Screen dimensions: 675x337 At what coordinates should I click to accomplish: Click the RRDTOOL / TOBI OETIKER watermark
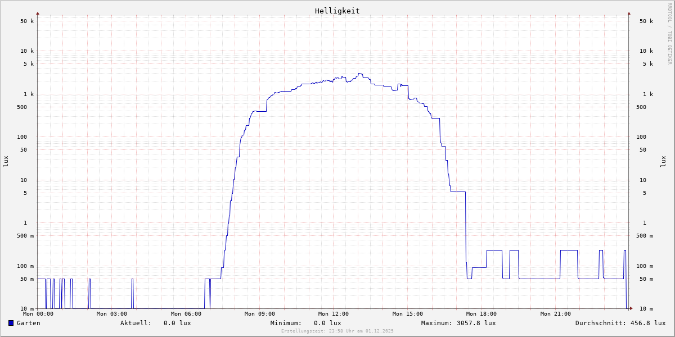coord(669,33)
